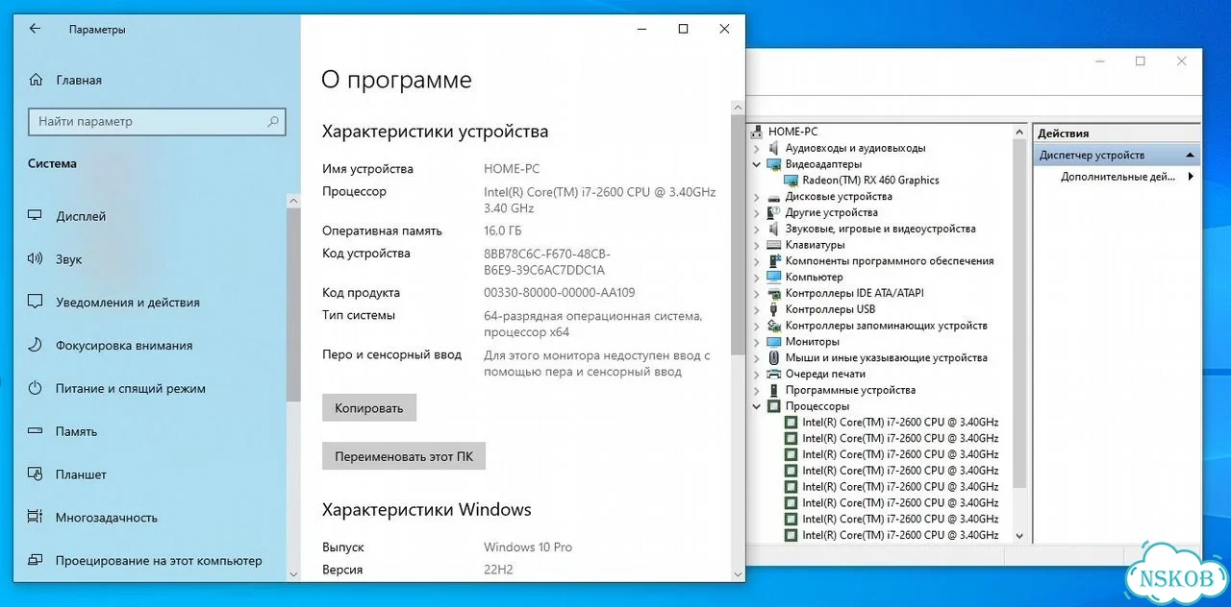This screenshot has height=607, width=1231.
Task: Open Питание и спящий режим icon
Action: (x=36, y=388)
